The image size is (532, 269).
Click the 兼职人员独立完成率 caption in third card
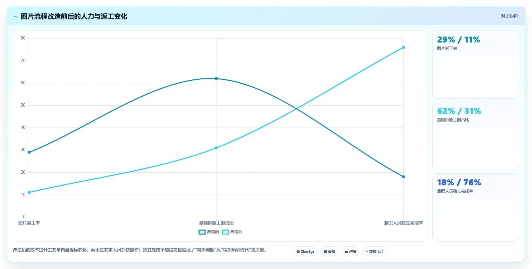[455, 191]
